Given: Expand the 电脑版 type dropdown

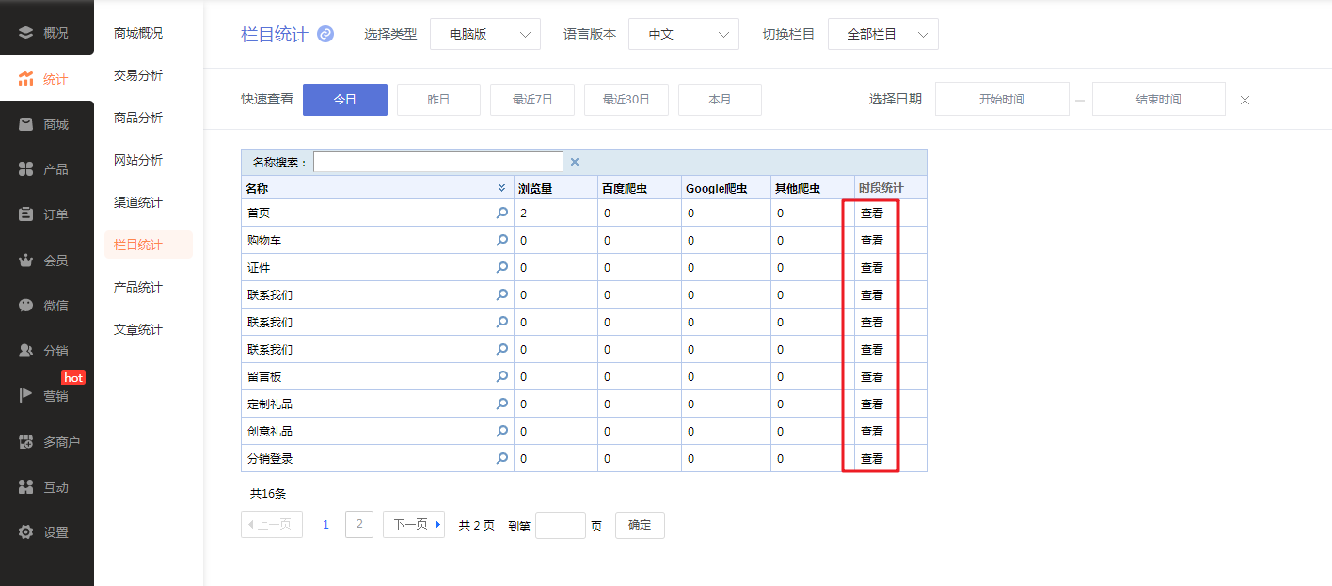Looking at the screenshot, I should [x=485, y=34].
